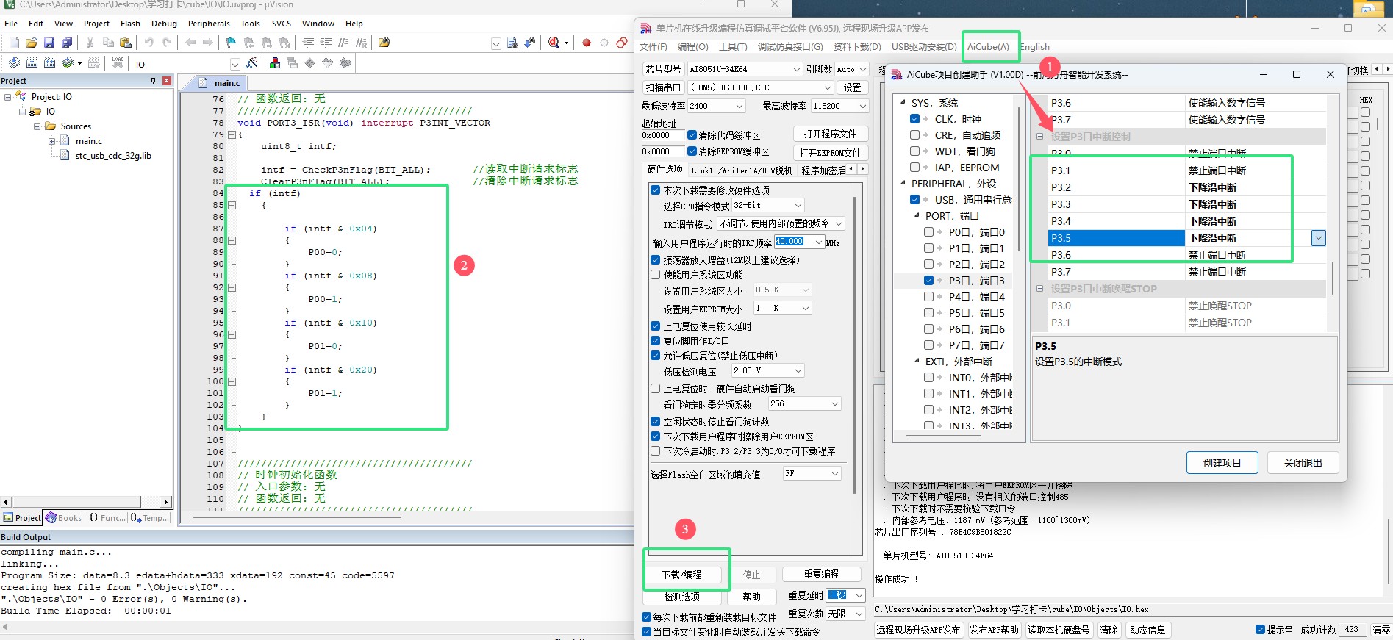Click the IRC frequency 40.000 input field
Screen dimensions: 1393x640
click(x=791, y=242)
